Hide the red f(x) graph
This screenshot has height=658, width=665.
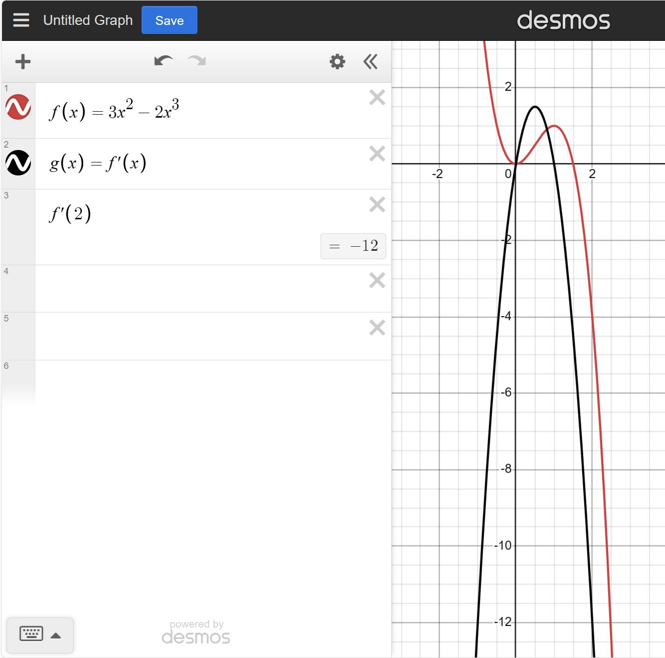click(18, 107)
